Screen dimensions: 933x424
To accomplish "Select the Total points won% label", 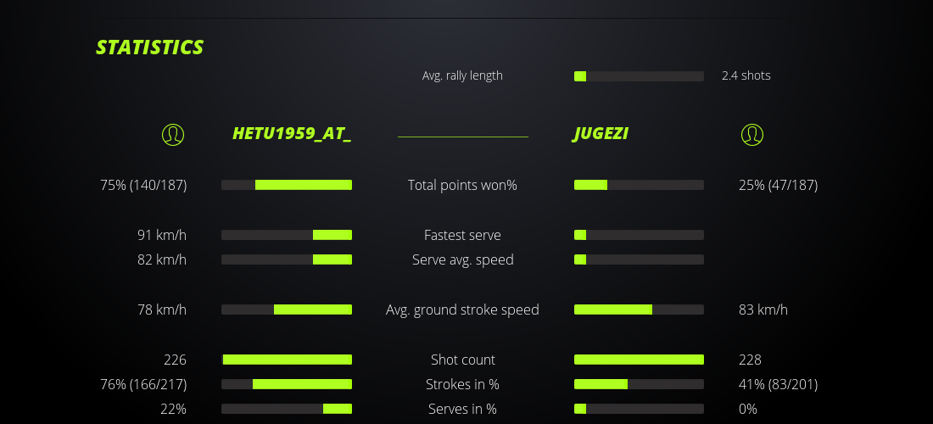I will point(462,185).
